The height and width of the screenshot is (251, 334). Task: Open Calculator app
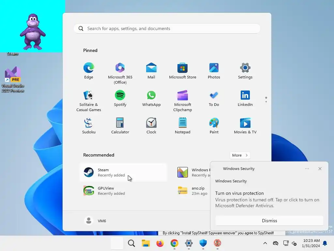click(x=120, y=126)
